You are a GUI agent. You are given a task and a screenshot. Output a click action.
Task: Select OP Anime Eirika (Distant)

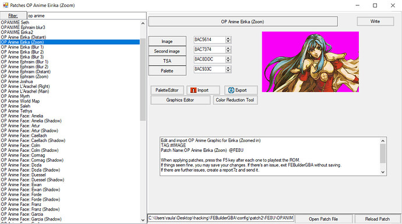pyautogui.click(x=70, y=37)
